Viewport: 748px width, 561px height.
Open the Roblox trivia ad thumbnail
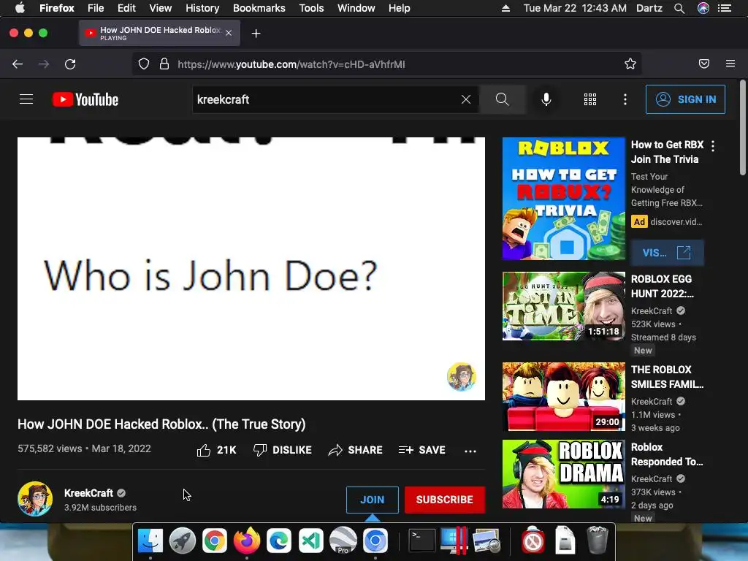click(563, 199)
